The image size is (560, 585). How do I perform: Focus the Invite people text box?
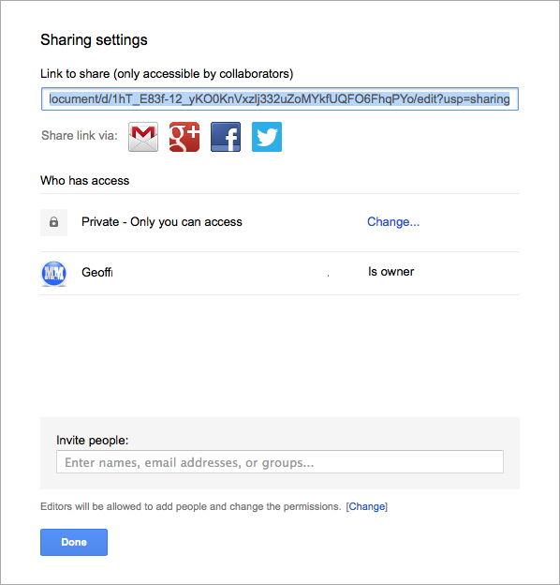[280, 462]
